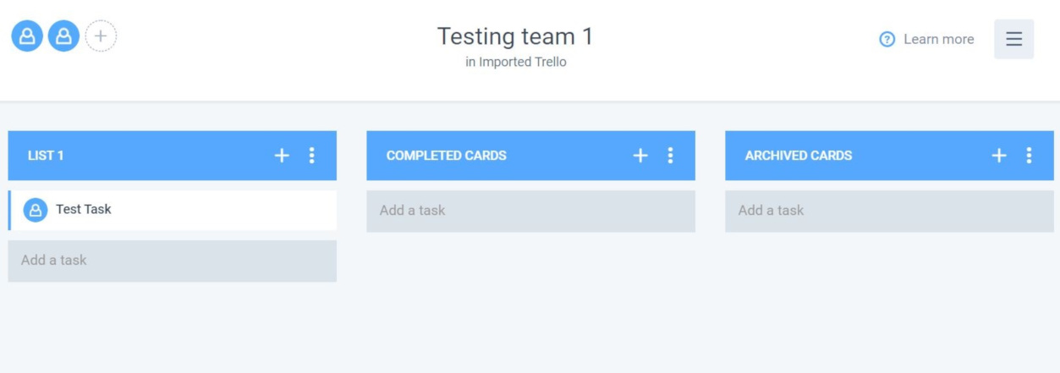Click Add a task field in List 1
The height and width of the screenshot is (373, 1060).
(173, 261)
